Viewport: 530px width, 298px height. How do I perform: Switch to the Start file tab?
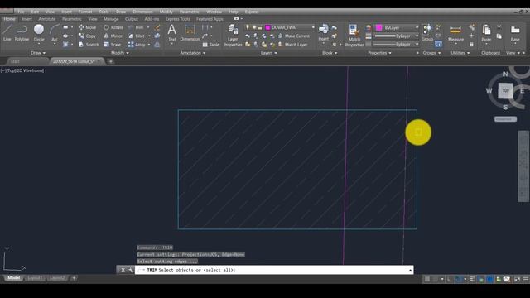coord(15,61)
